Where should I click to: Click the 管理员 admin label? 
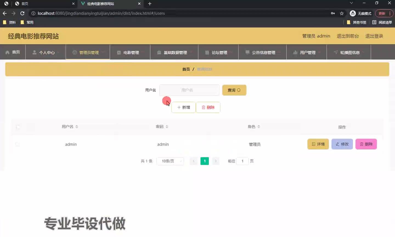(x=316, y=36)
